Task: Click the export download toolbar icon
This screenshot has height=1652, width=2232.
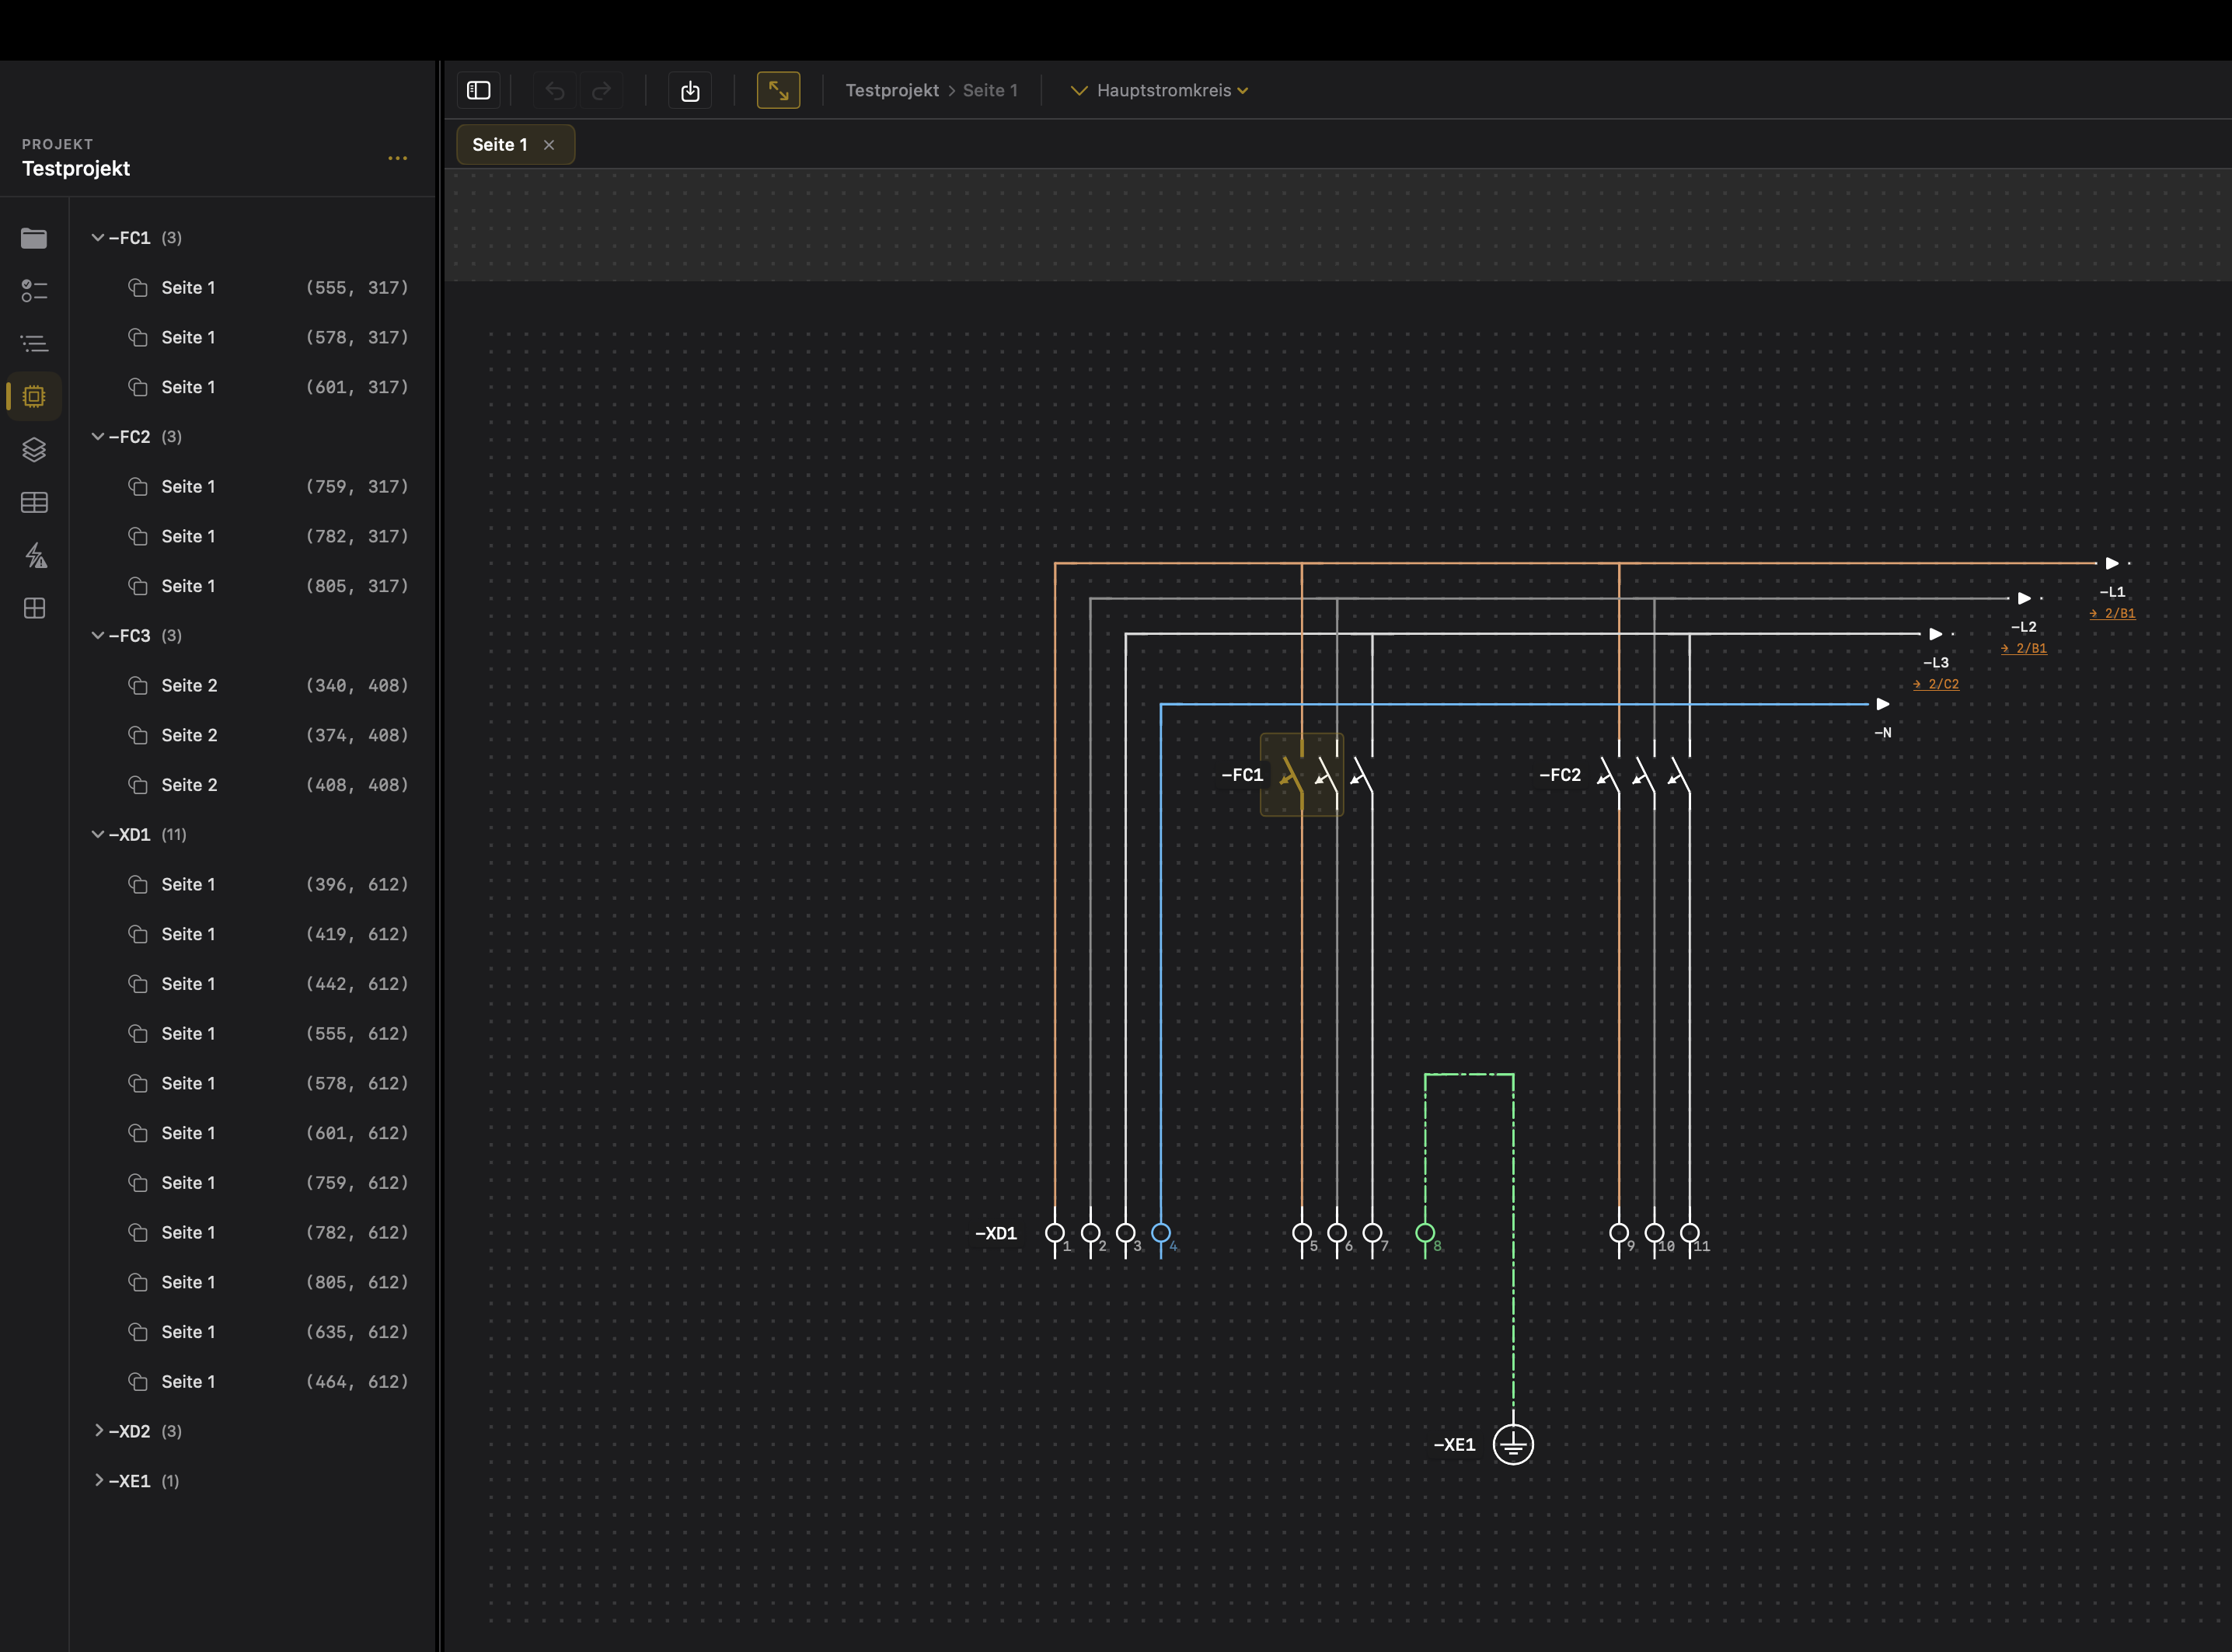Action: pos(690,91)
